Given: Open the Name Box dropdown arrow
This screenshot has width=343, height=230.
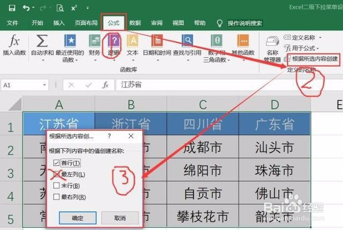Looking at the screenshot, I should point(44,85).
